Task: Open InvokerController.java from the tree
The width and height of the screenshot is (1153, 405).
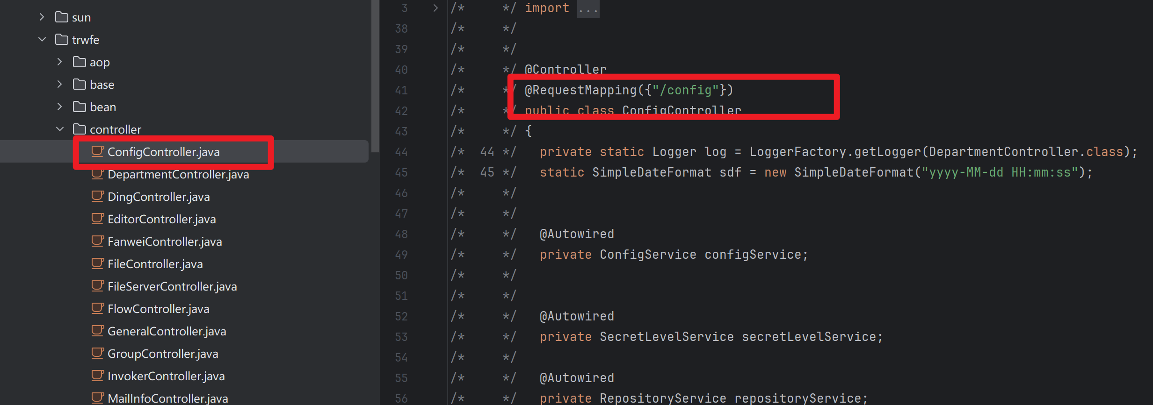Action: 166,376
